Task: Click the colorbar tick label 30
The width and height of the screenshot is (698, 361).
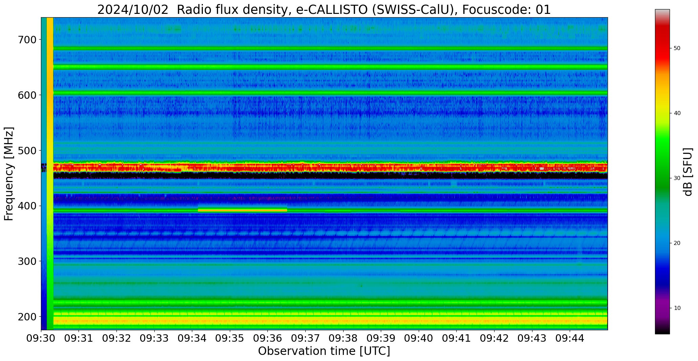Action: tap(677, 178)
